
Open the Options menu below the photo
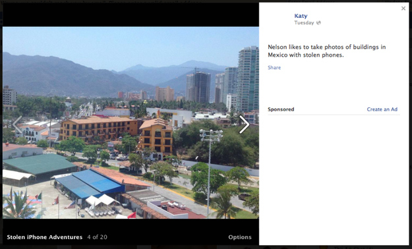240,237
